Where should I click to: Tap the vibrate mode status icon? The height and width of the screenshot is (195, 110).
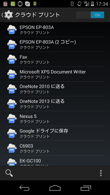[79, 4]
